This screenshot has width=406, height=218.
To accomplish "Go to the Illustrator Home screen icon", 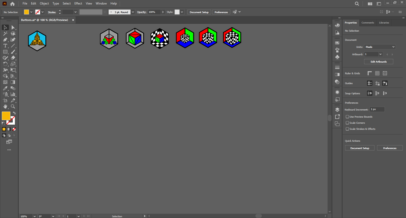I will 12,4.
